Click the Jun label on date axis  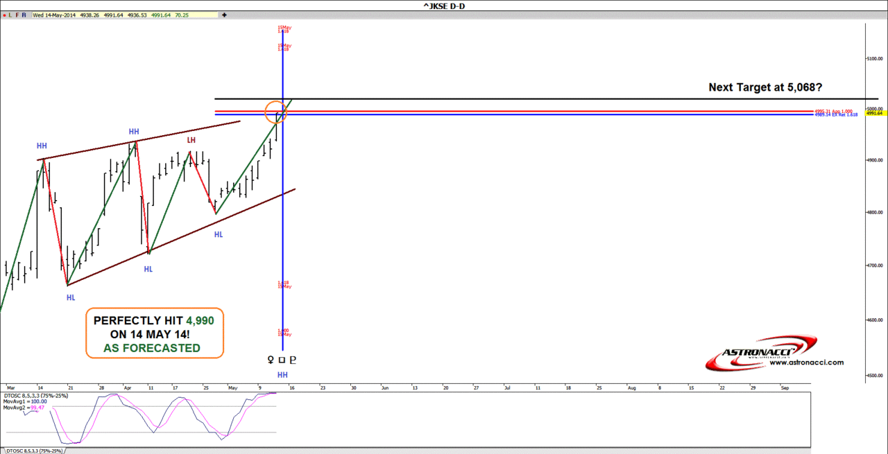[x=384, y=387]
